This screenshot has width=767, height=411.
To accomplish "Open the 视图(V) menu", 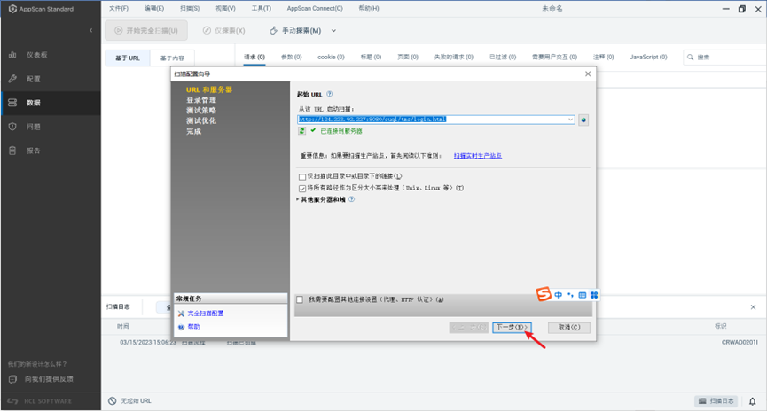I will coord(225,8).
